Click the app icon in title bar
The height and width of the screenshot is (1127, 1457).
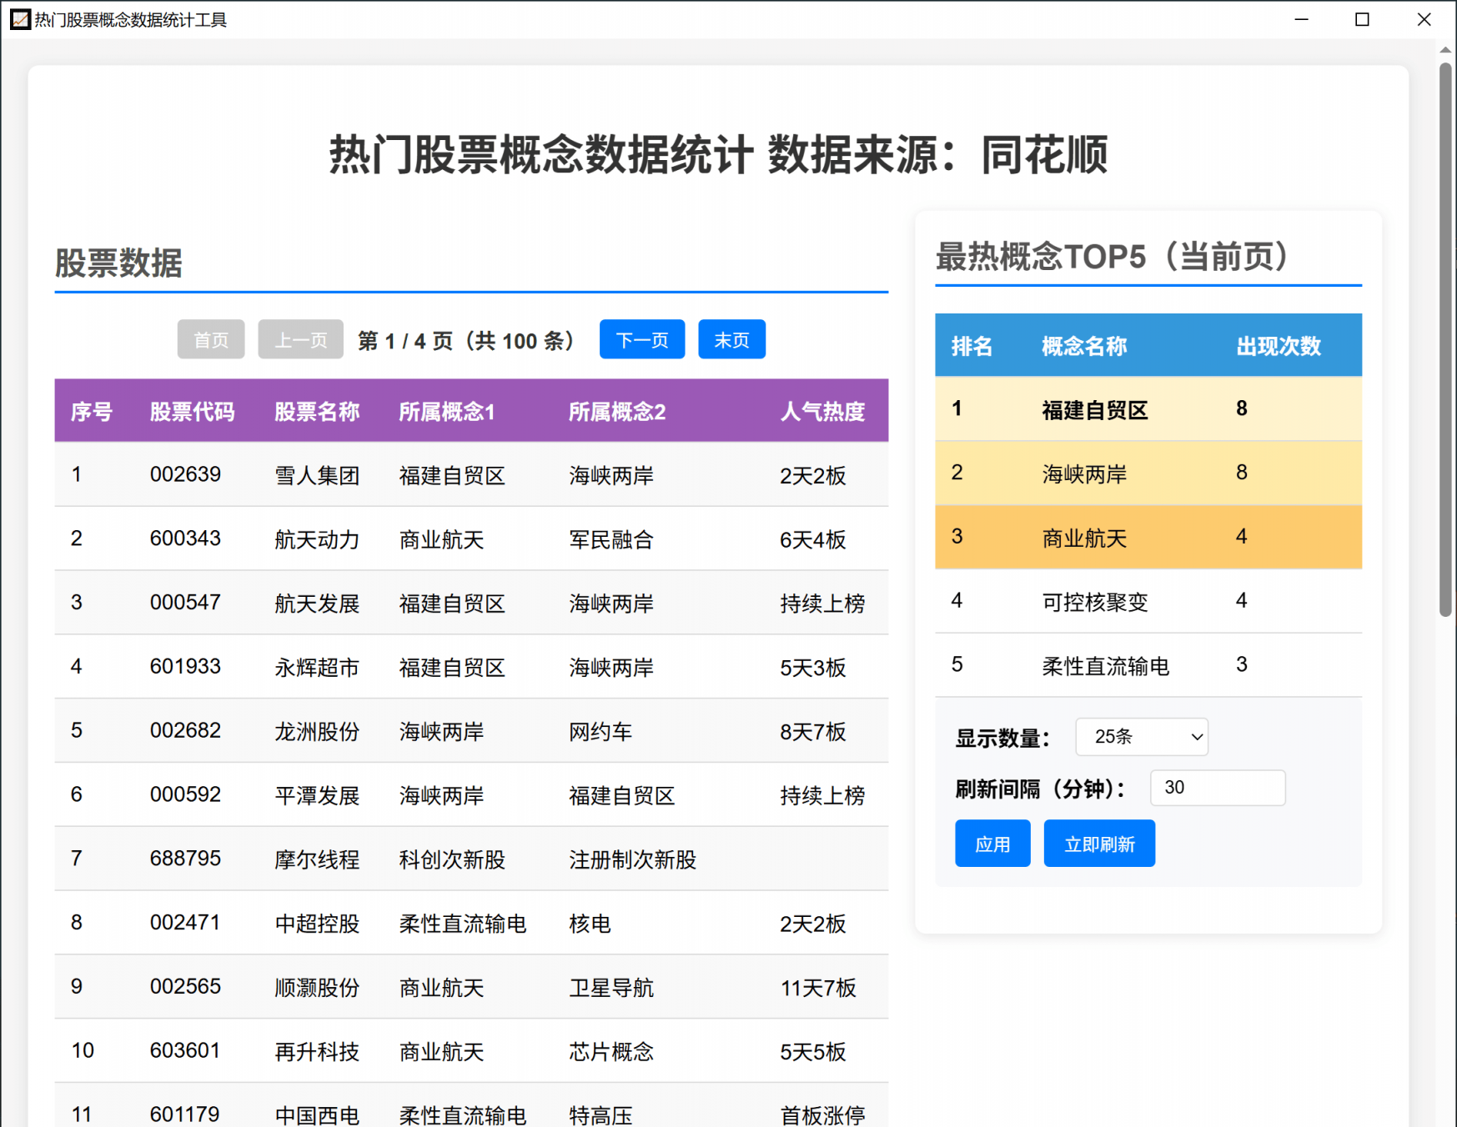click(20, 19)
